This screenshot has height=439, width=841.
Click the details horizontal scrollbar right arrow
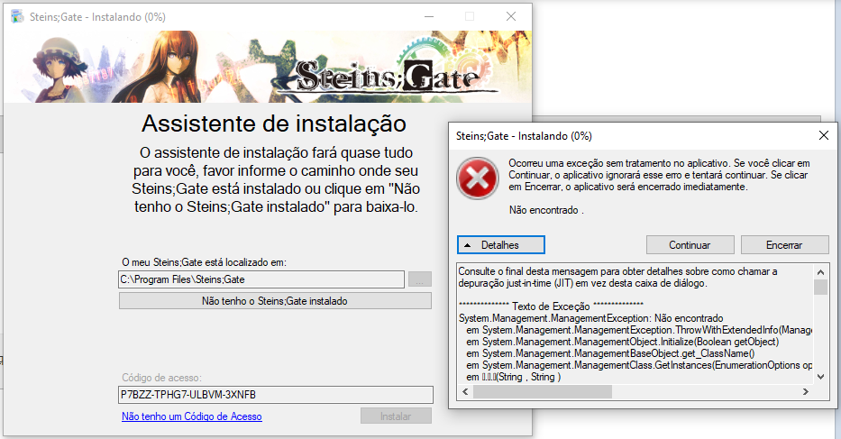pyautogui.click(x=806, y=392)
